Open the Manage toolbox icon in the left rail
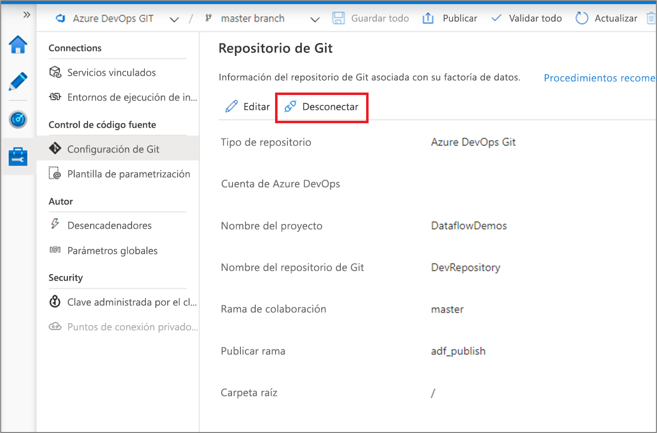The height and width of the screenshot is (433, 657). [x=18, y=157]
